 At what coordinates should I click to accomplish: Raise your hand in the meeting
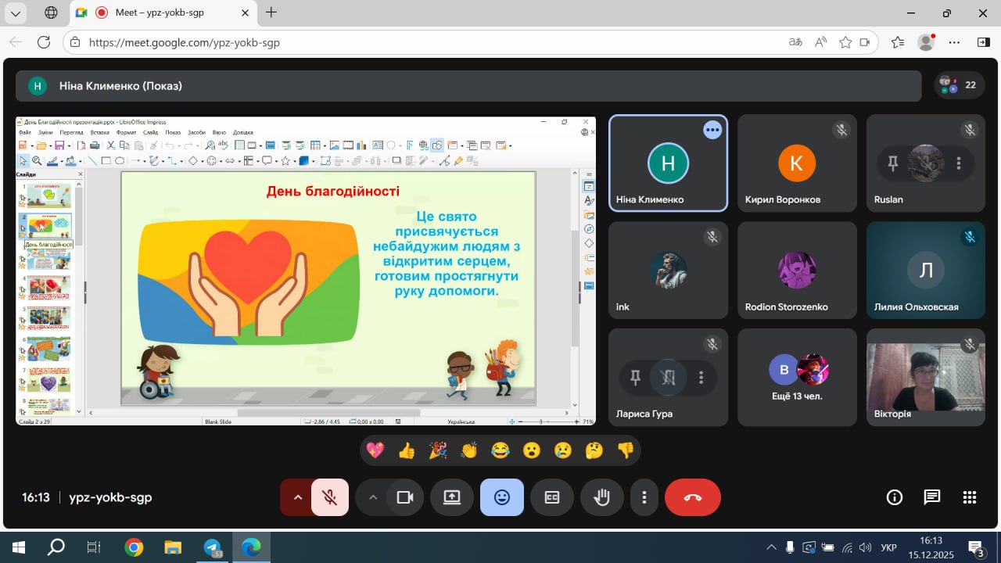601,497
